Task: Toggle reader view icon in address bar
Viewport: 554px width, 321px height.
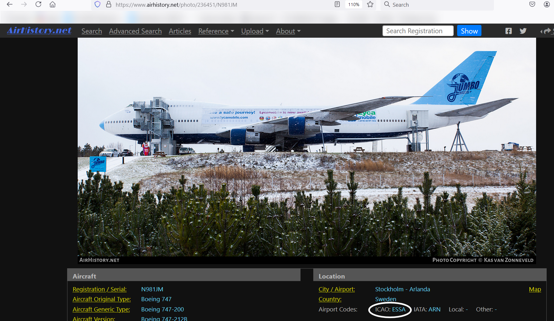Action: [337, 4]
